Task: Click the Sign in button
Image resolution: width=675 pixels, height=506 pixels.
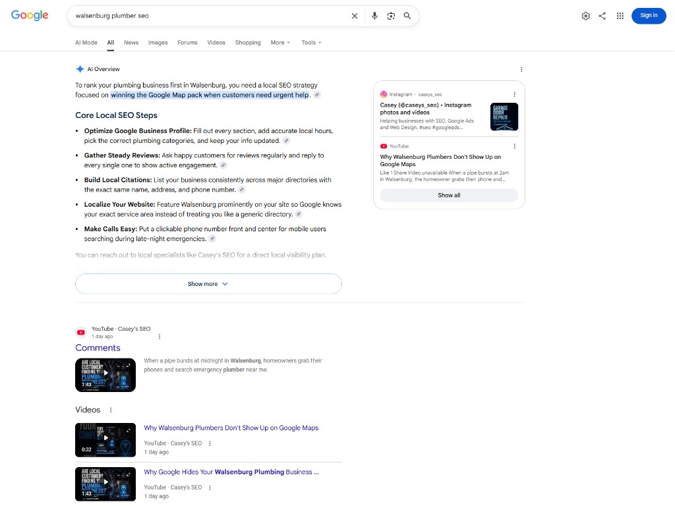Action: pyautogui.click(x=649, y=16)
